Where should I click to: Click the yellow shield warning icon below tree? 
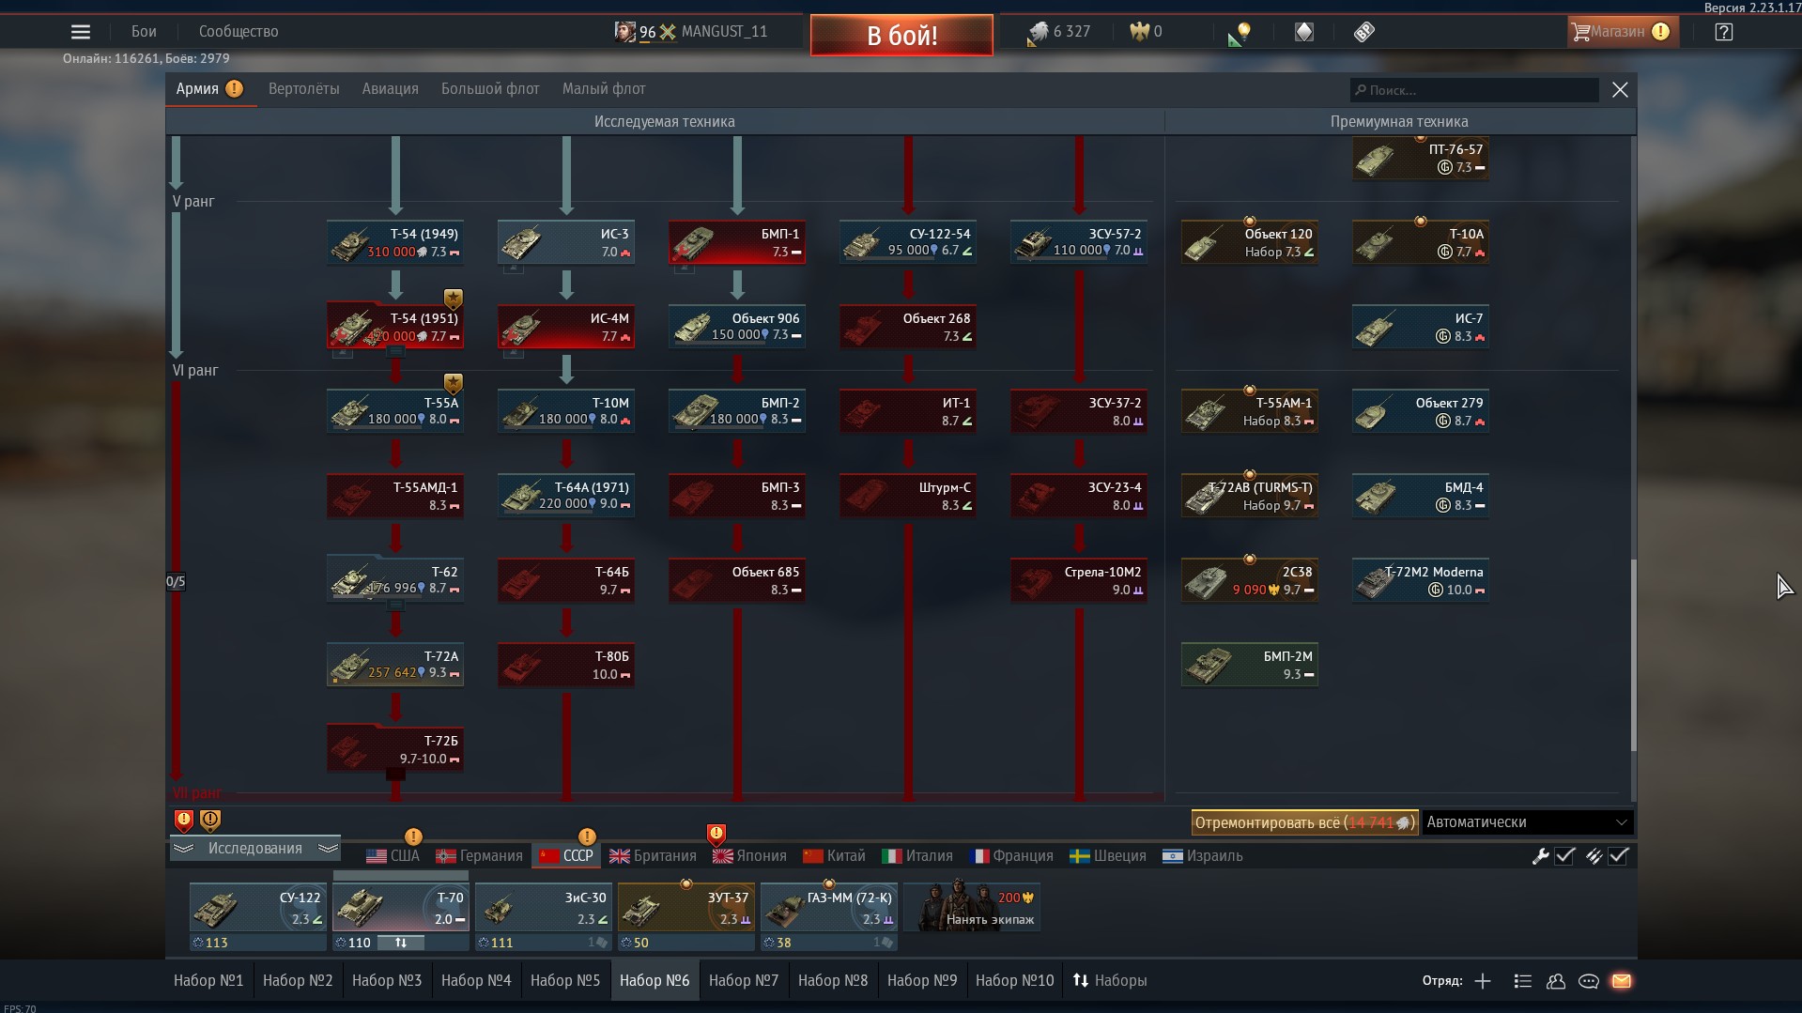[210, 821]
